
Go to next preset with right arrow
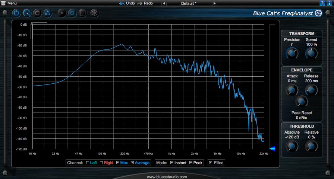point(214,3)
